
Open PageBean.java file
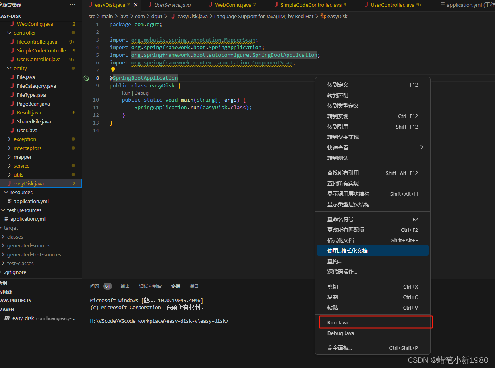[33, 104]
